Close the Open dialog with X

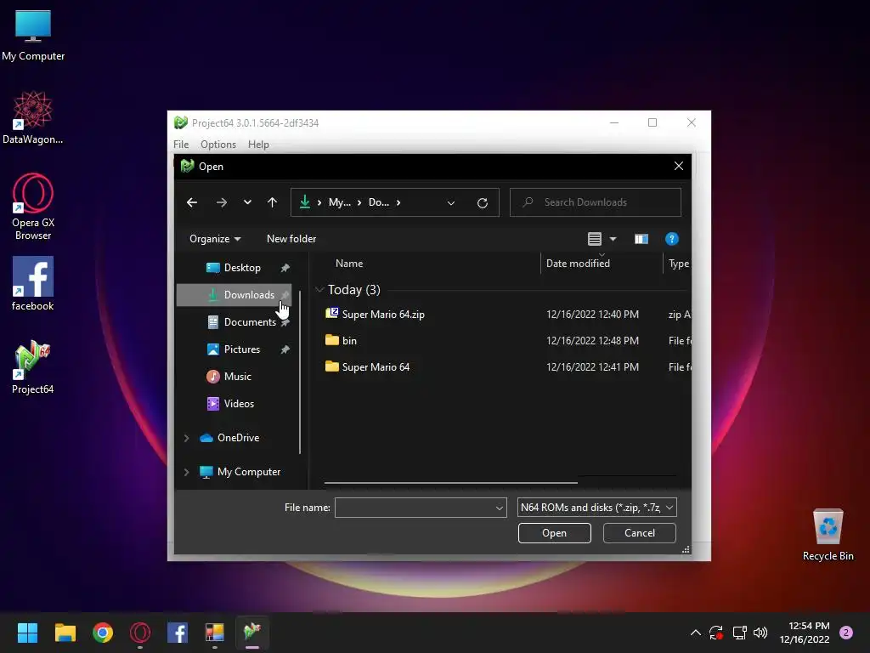678,166
